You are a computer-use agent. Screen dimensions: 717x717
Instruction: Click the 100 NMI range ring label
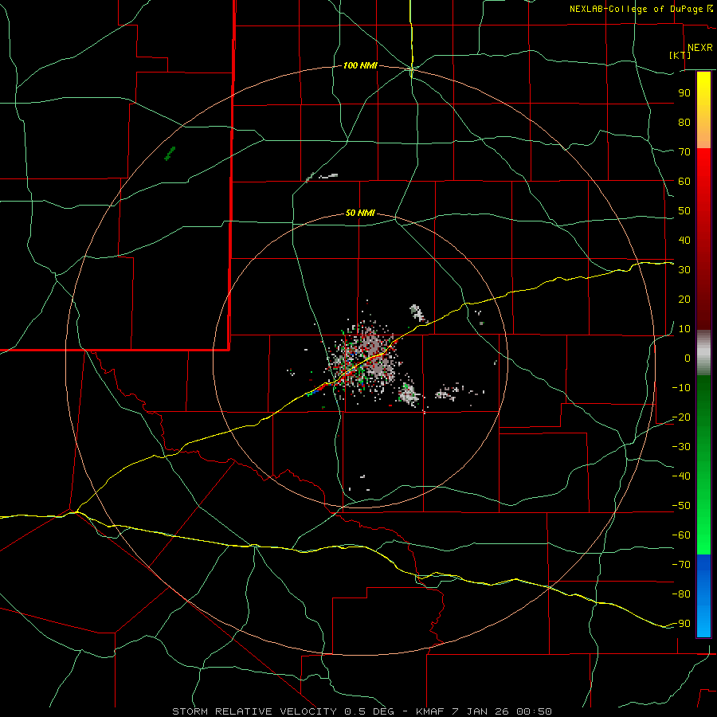[360, 65]
